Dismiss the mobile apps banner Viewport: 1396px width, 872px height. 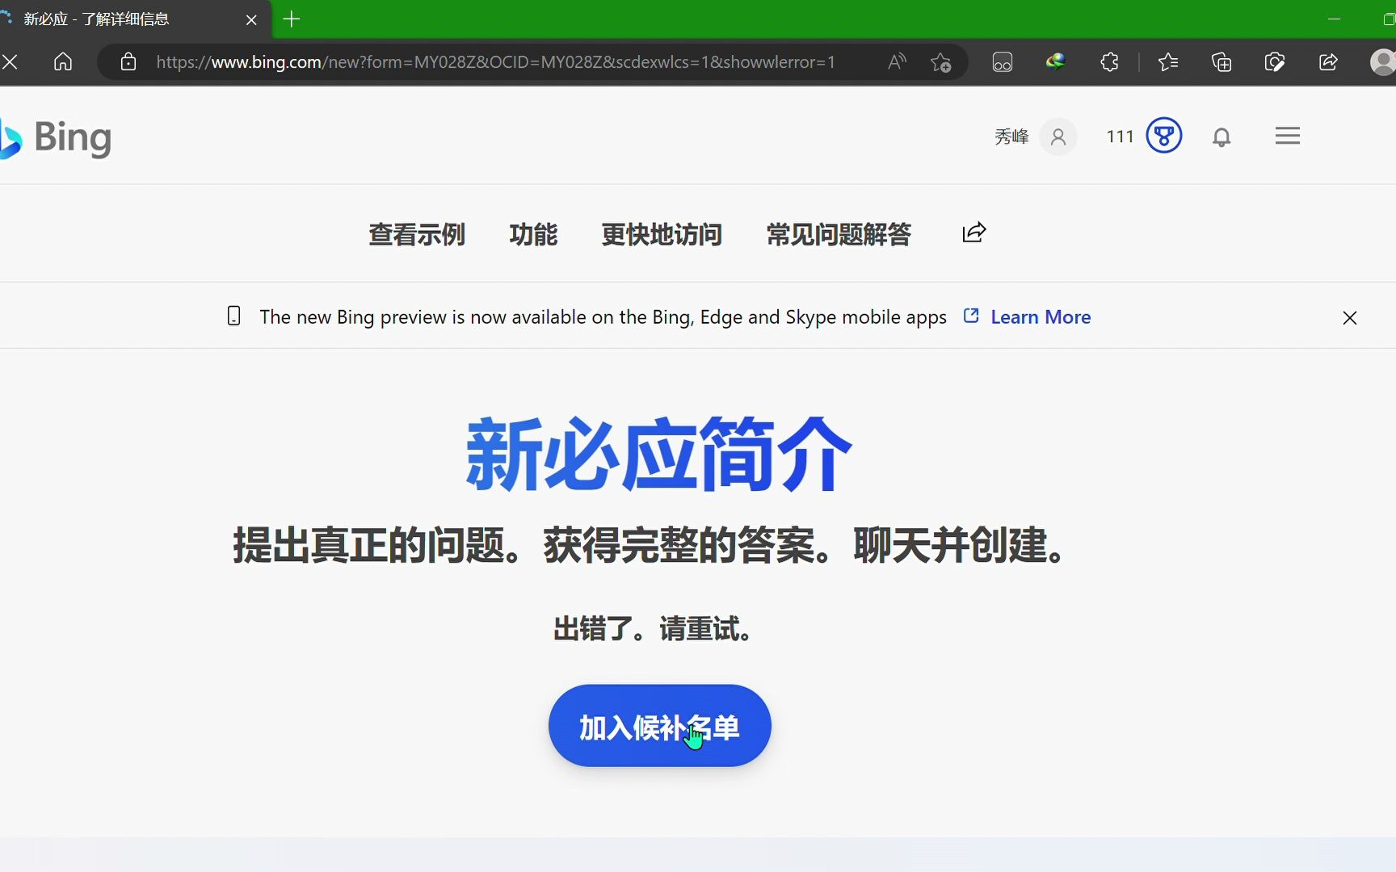(1350, 318)
